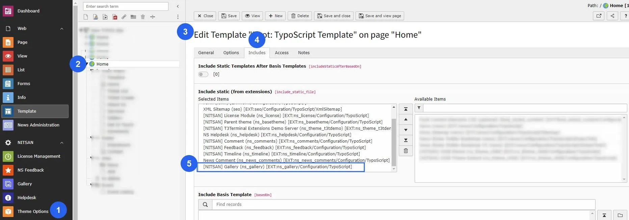This screenshot has width=629, height=220.
Task: Move selected item to bottom of list
Action: pyautogui.click(x=406, y=140)
